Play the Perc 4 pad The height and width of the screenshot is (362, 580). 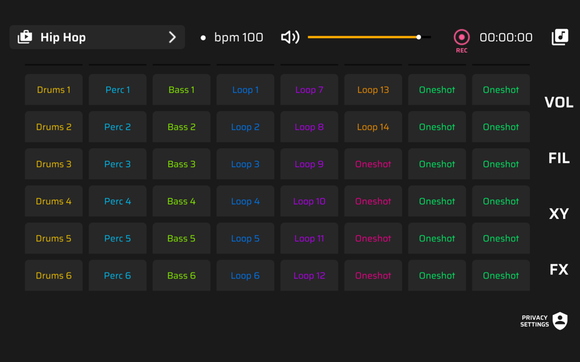tap(118, 202)
